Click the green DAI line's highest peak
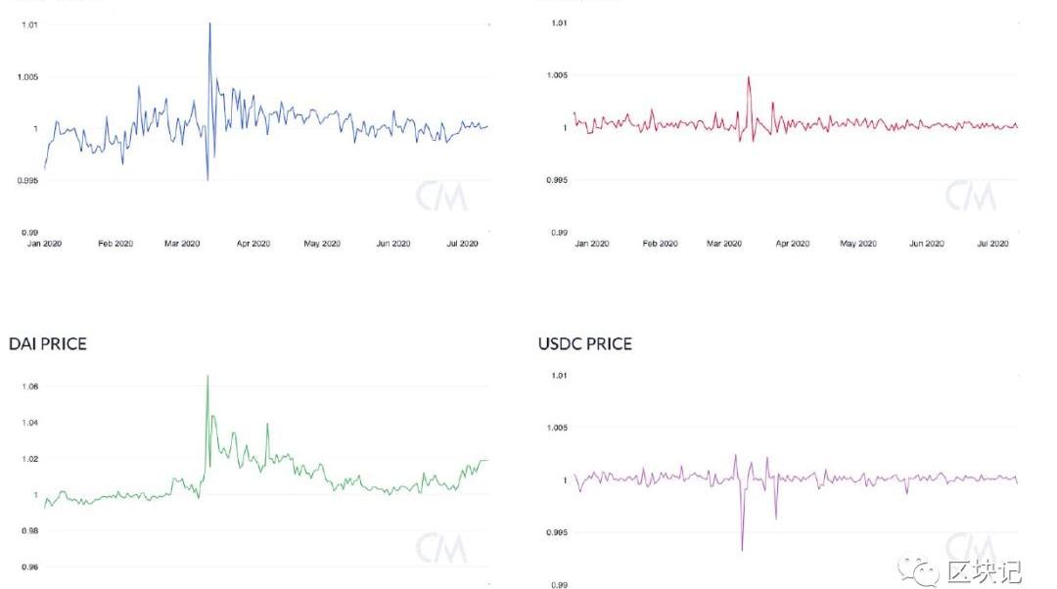Screen dimensions: 1057x589 (x=207, y=376)
